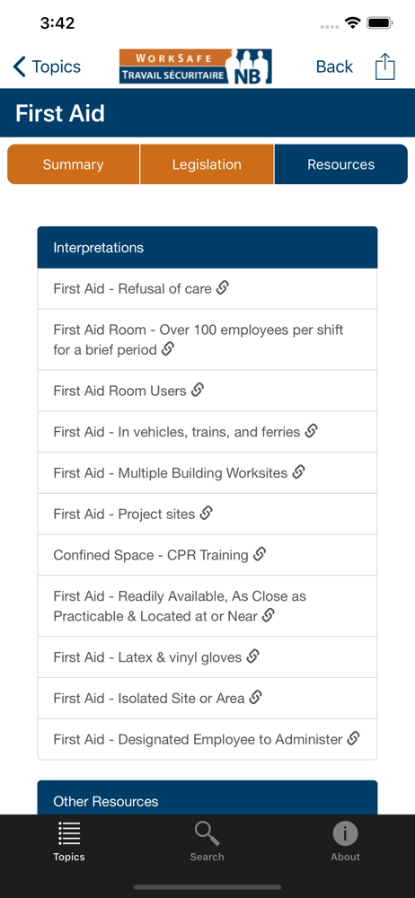The height and width of the screenshot is (898, 415).
Task: Open In vehicles, trains, and ferries link
Action: 207,432
